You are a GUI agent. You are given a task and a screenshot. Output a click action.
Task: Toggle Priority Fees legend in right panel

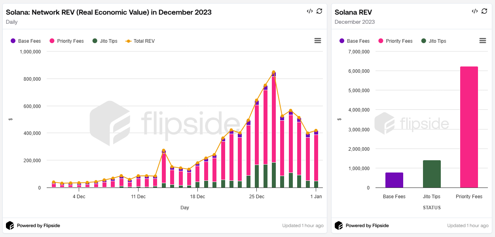tap(395, 41)
